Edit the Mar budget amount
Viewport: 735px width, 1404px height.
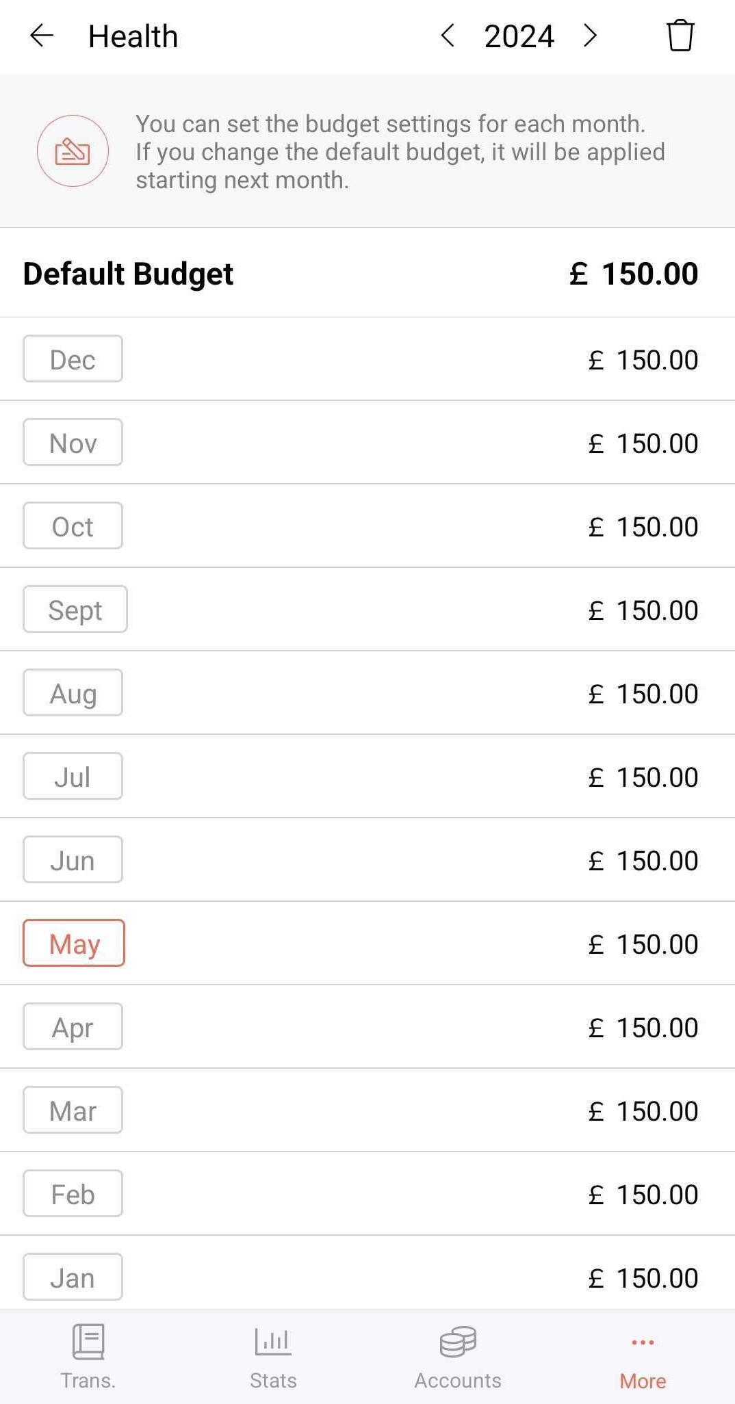coord(643,1111)
